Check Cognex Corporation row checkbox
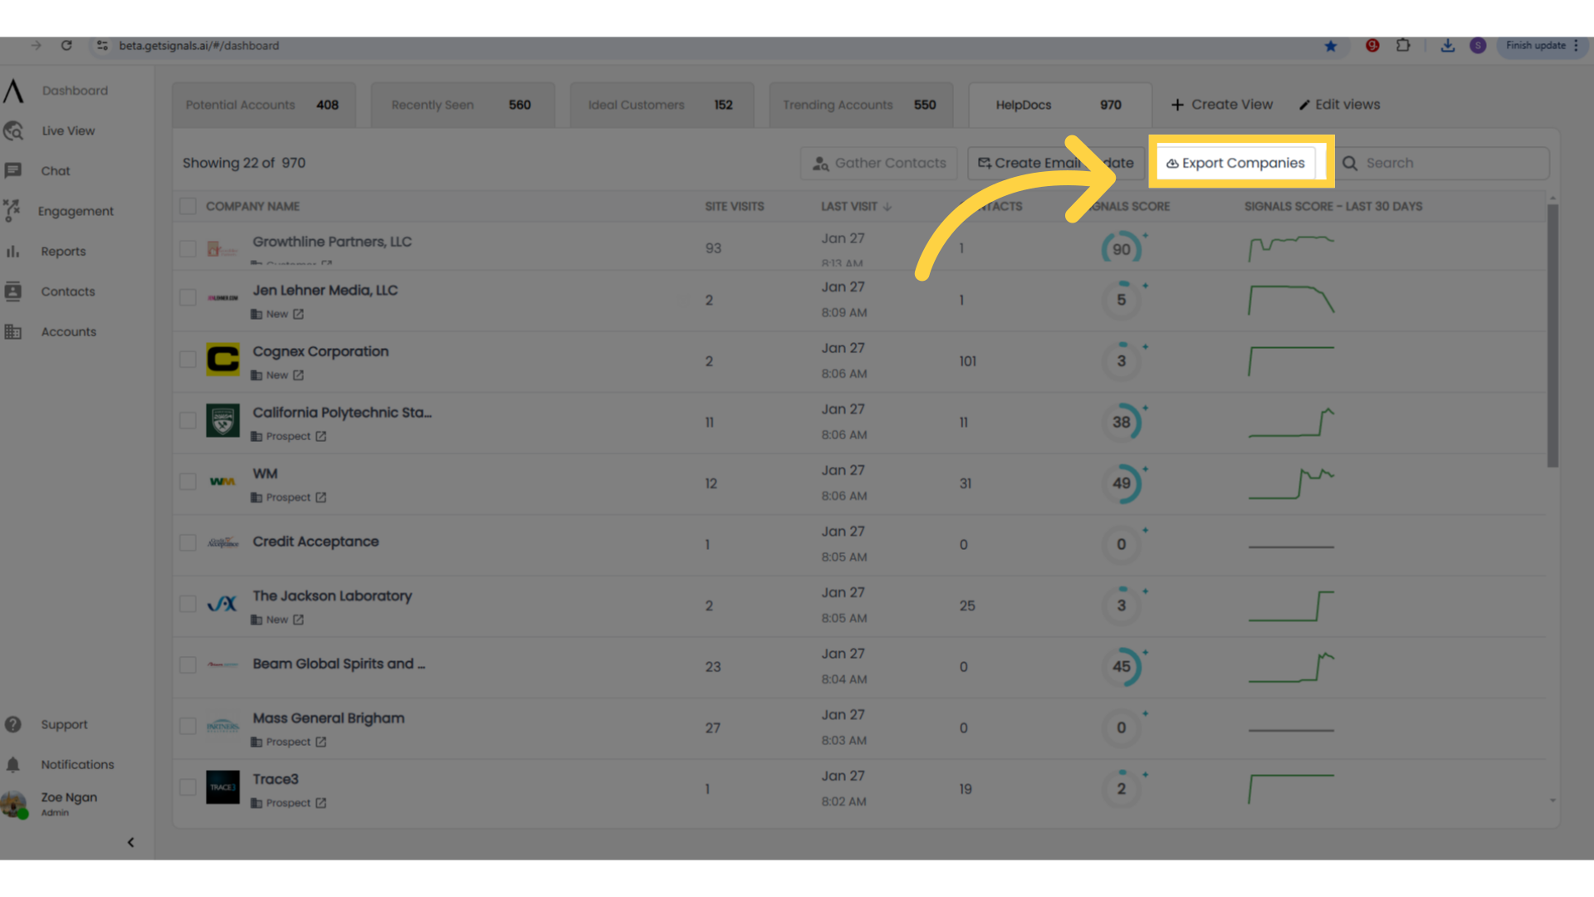 point(188,359)
